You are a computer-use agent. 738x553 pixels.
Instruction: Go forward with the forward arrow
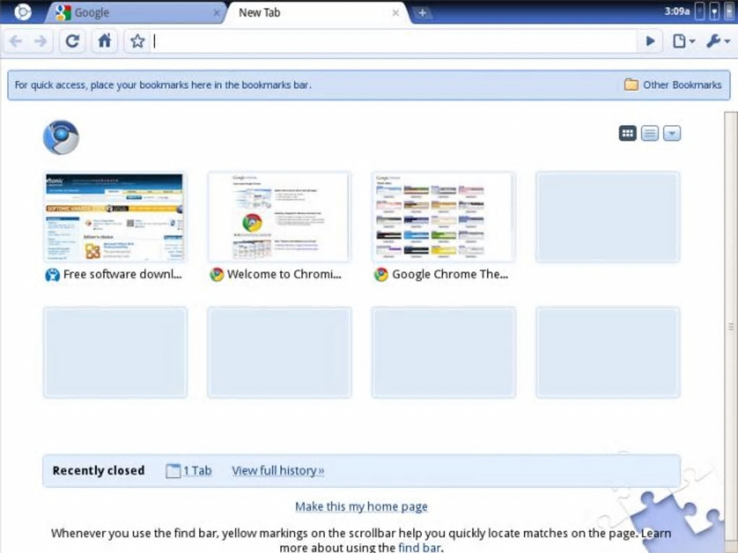41,41
